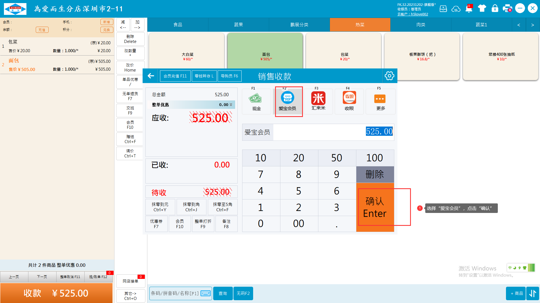This screenshot has height=303, width=540.
Task: Click the 爱宝会员 amount input field
Action: tap(333, 132)
